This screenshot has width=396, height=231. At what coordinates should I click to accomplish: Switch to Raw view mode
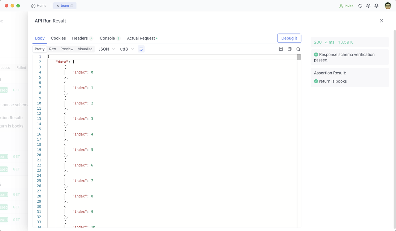tap(53, 49)
